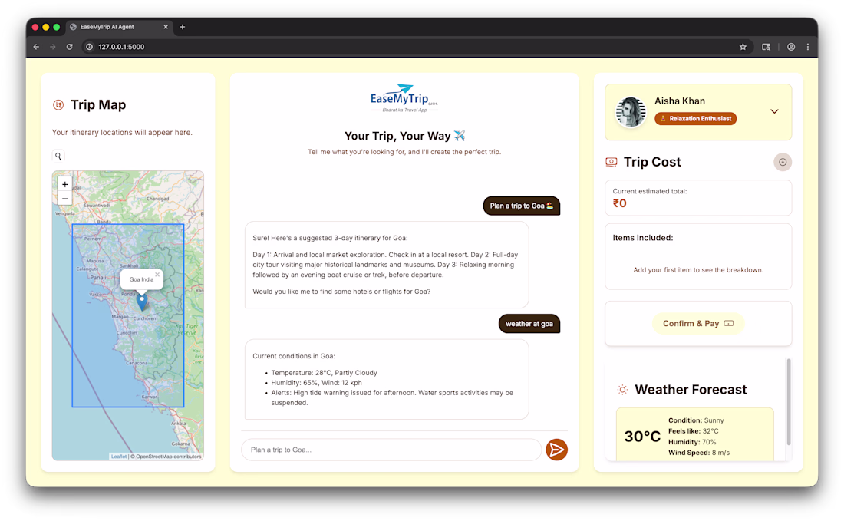Click the browser back arrow
This screenshot has height=521, width=844.
click(36, 47)
